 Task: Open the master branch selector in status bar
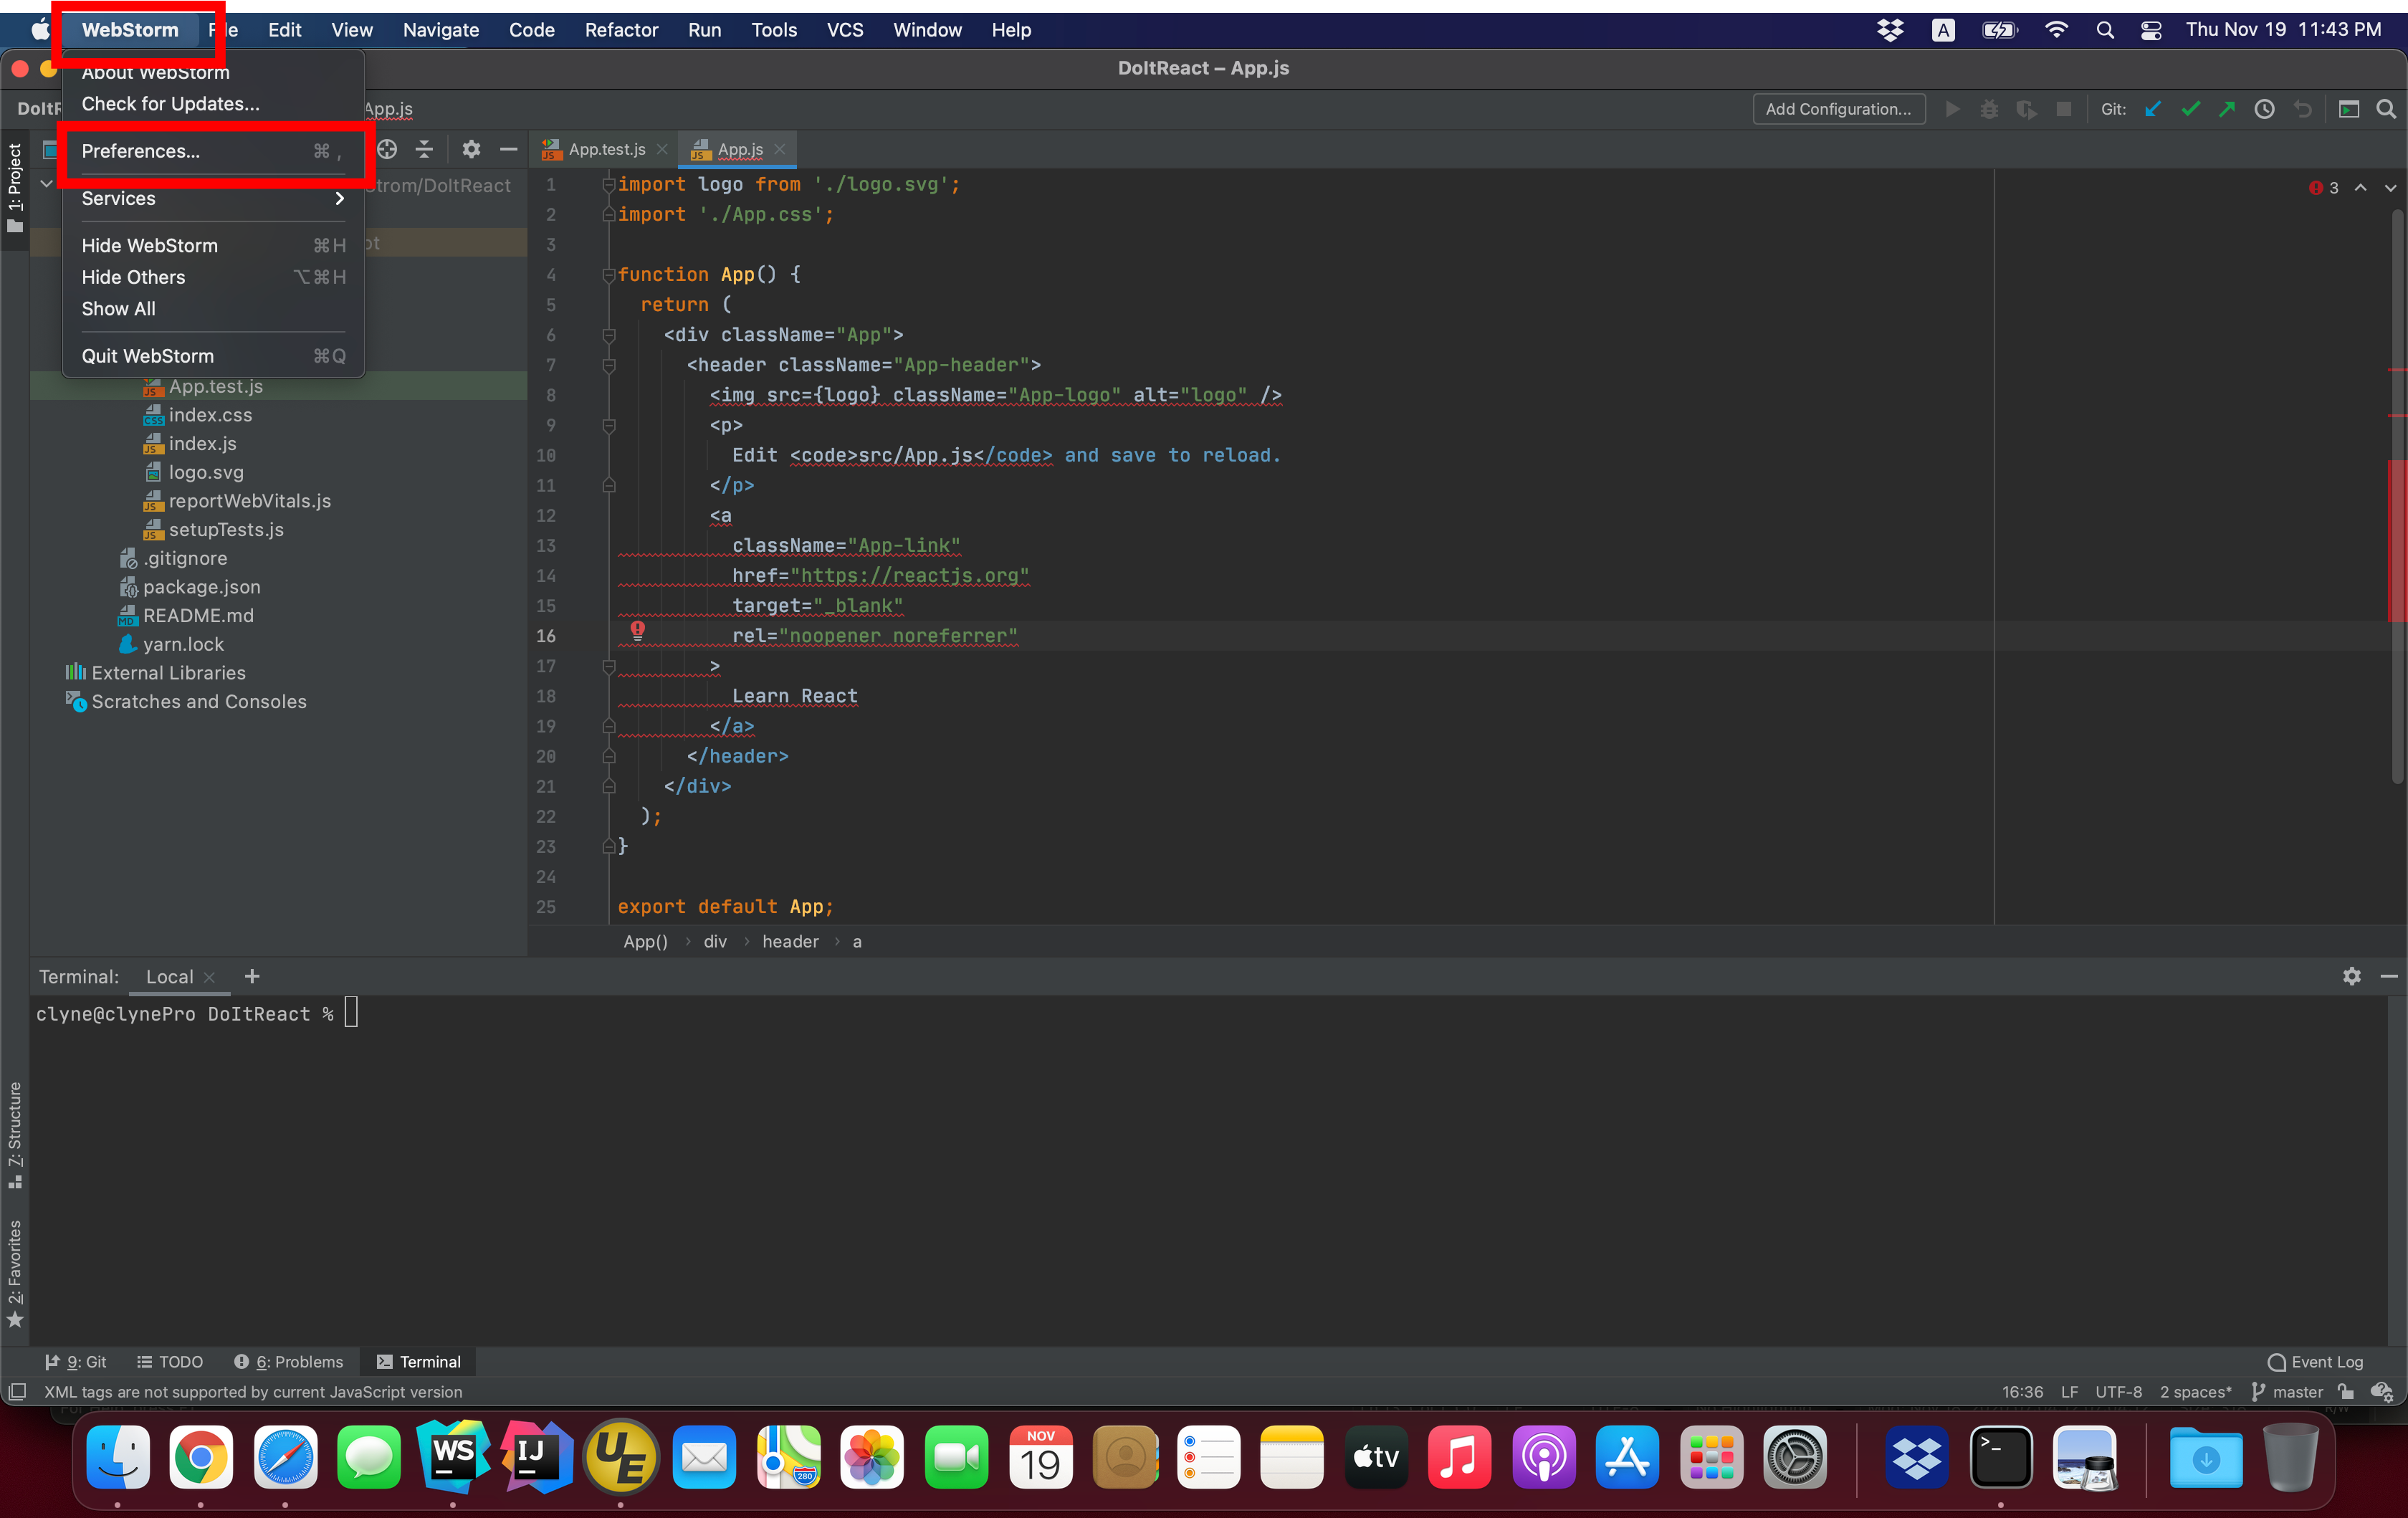point(2288,1391)
